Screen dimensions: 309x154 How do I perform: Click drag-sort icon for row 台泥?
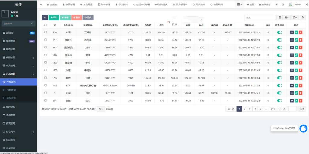pos(292,93)
